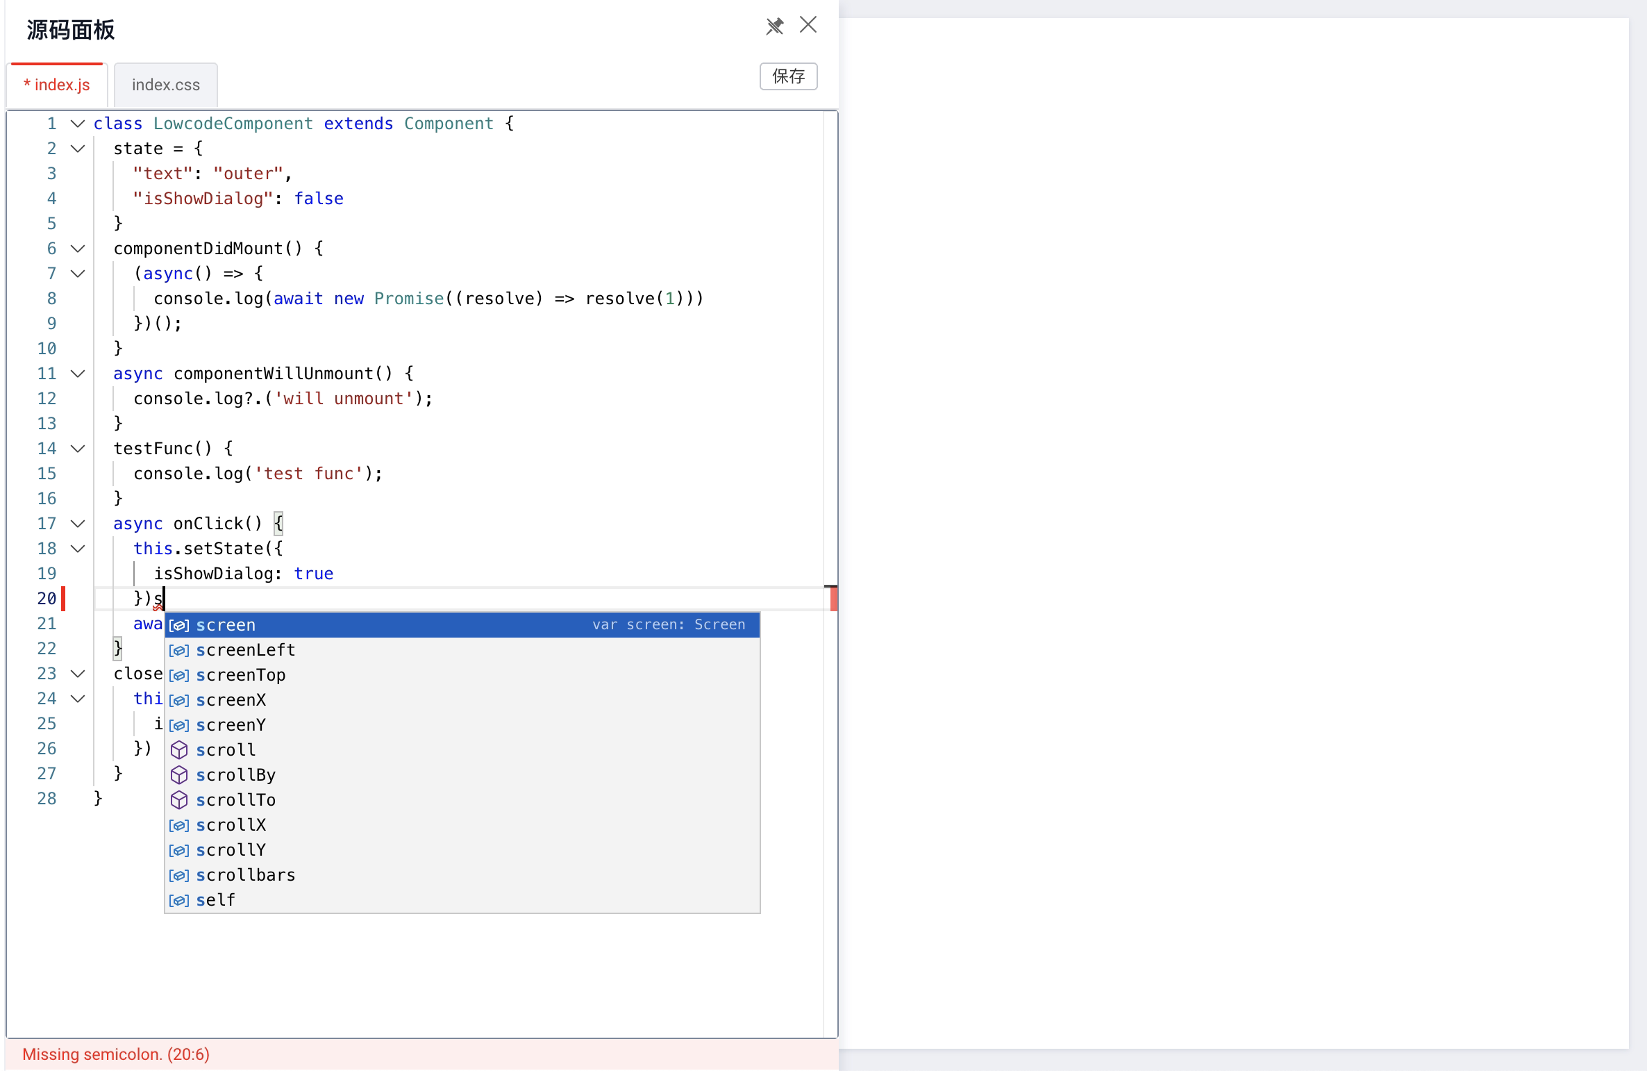
Task: Click the scroll method cube icon
Action: (179, 750)
